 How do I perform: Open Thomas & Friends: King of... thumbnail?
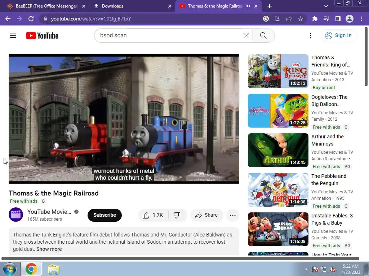point(278,71)
